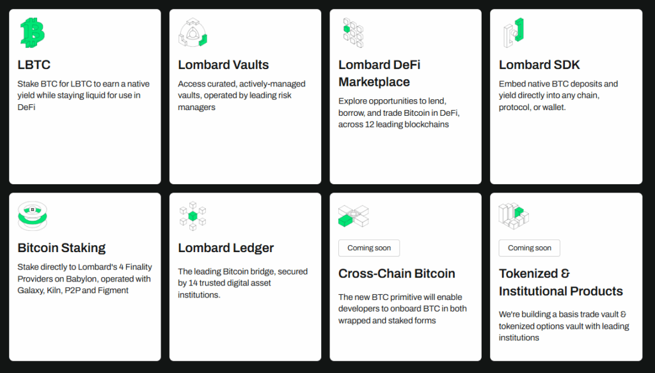The height and width of the screenshot is (373, 655).
Task: Open the LBTC heading link
Action: [x=34, y=65]
